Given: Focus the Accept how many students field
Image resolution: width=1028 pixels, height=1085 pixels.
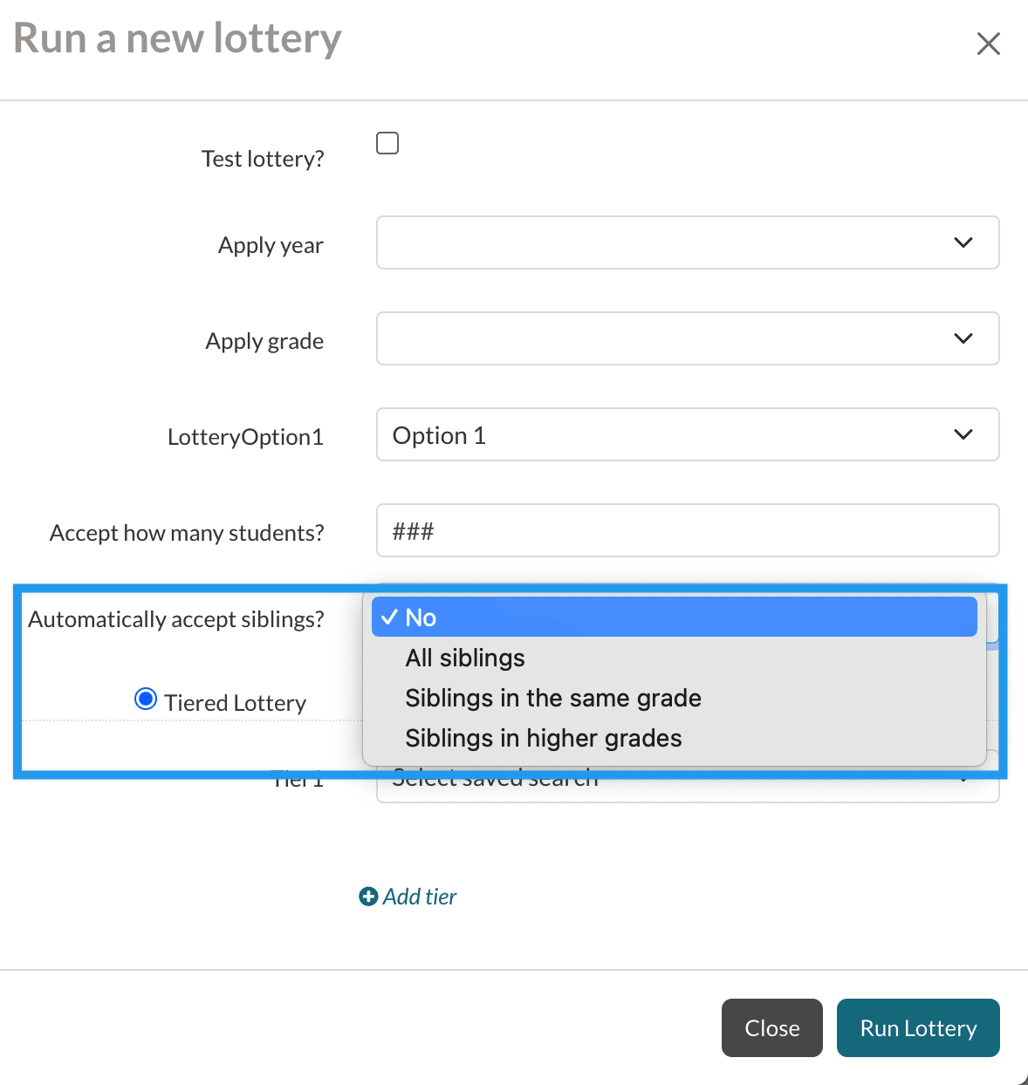Looking at the screenshot, I should [687, 530].
